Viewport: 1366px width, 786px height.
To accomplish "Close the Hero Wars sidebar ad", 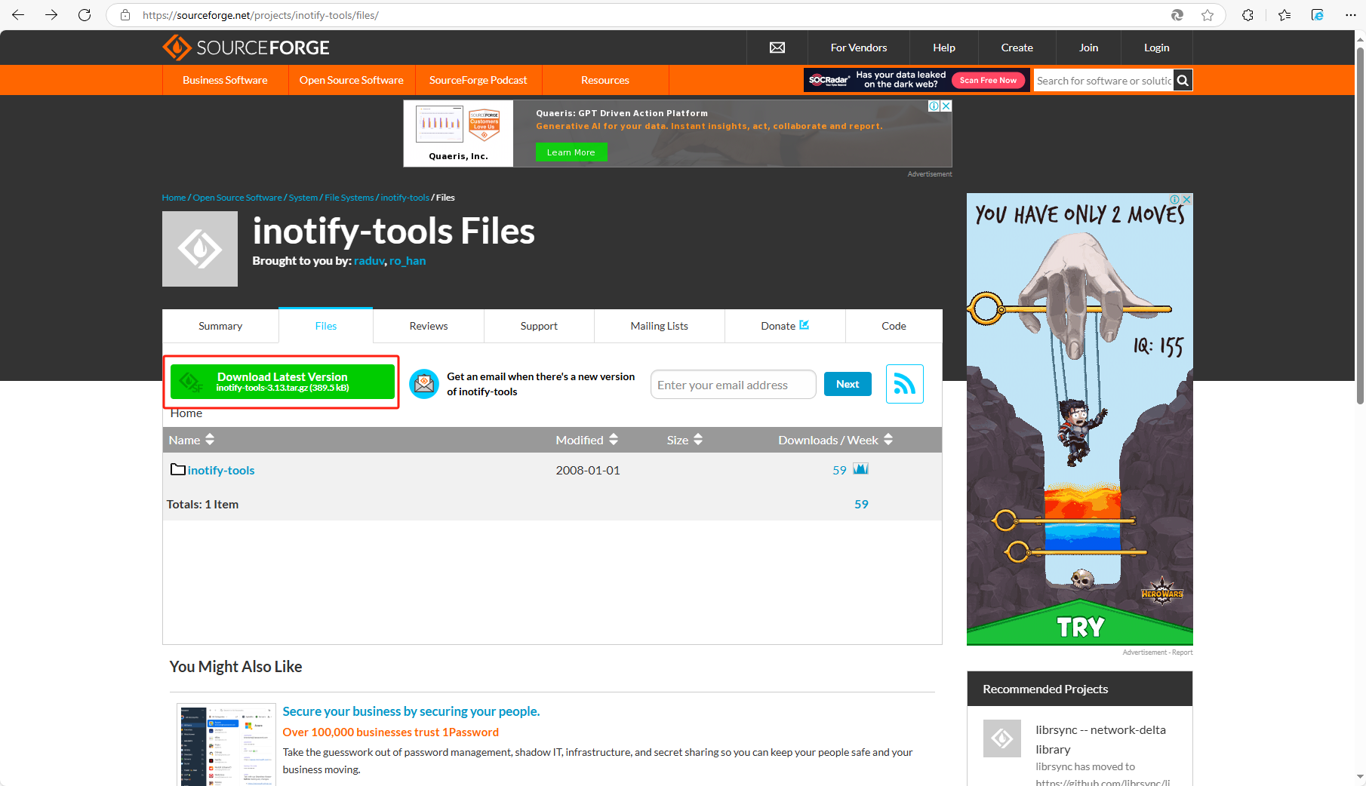I will tap(1187, 200).
